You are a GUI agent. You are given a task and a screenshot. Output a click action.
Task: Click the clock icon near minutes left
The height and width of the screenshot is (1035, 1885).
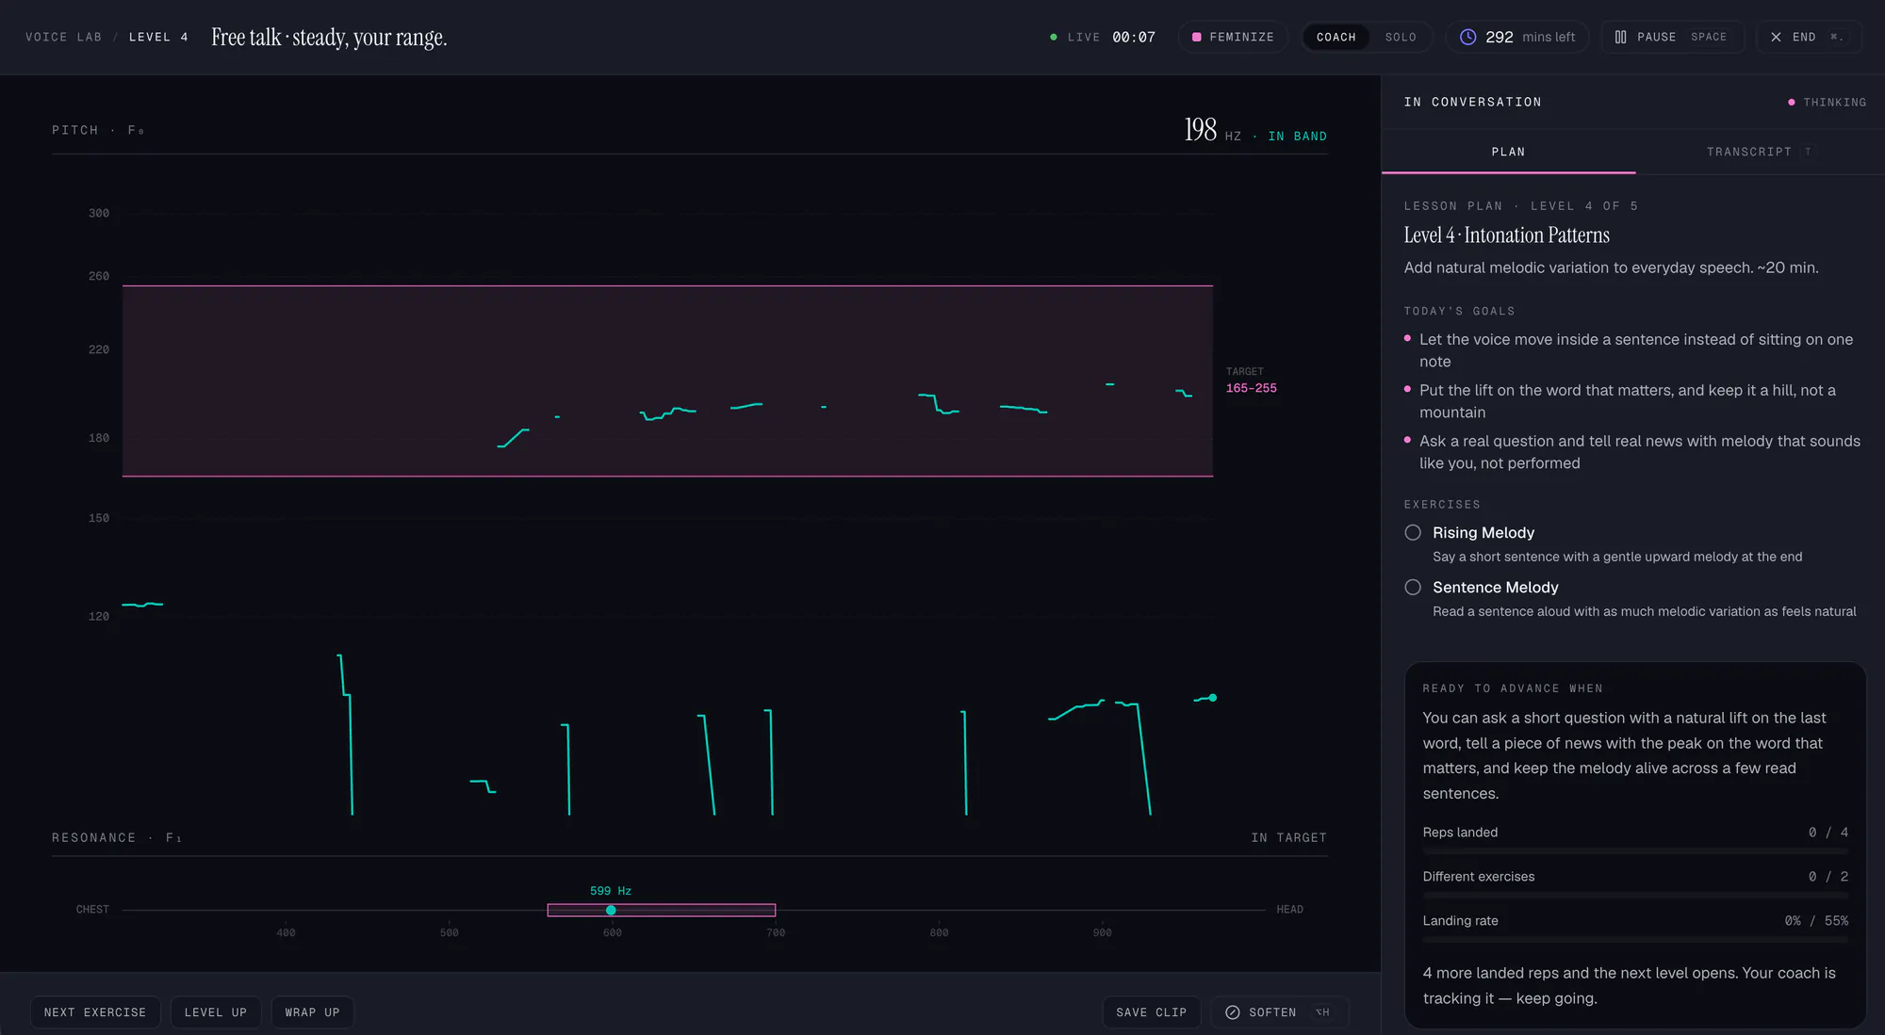point(1467,37)
